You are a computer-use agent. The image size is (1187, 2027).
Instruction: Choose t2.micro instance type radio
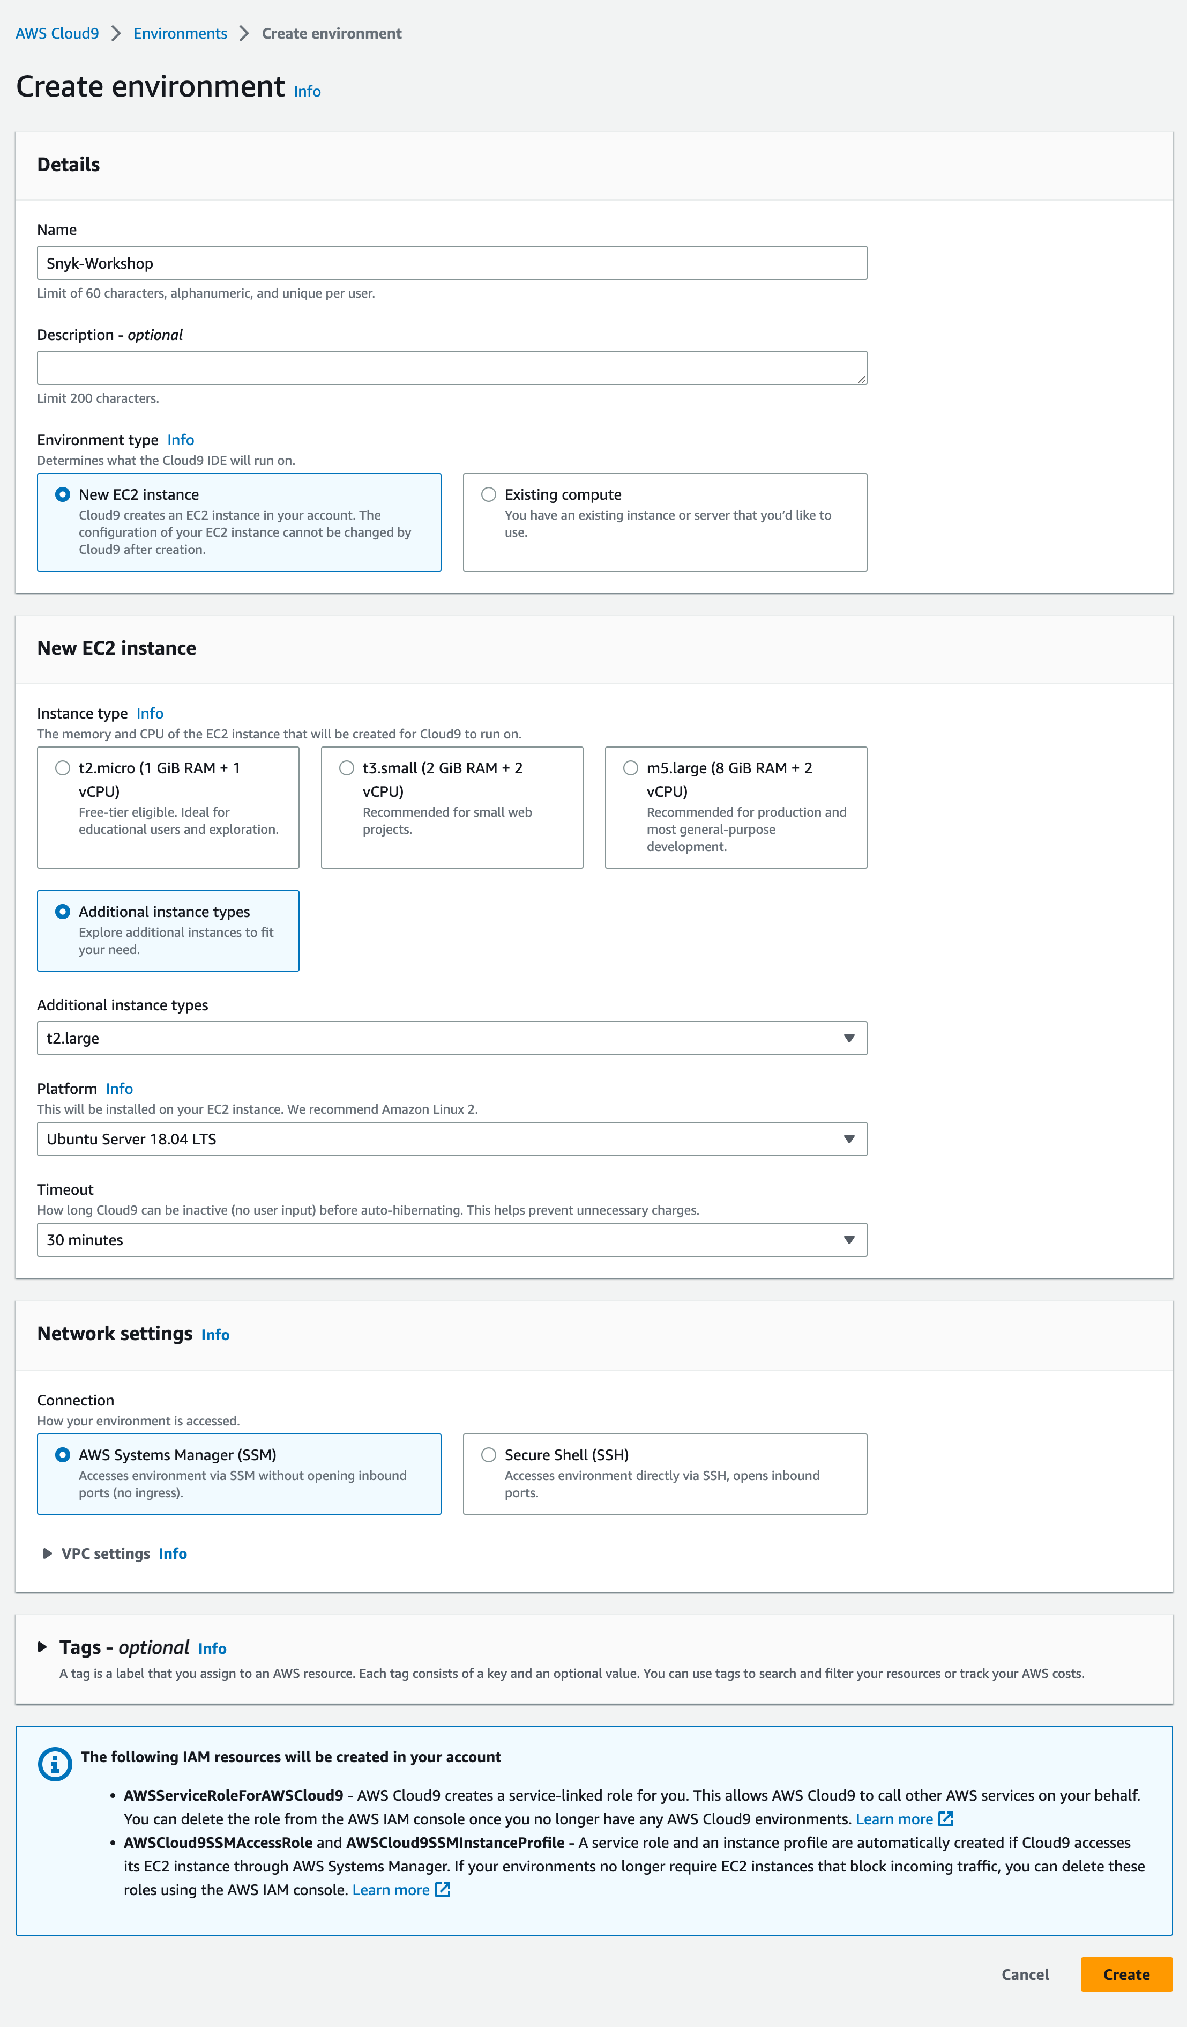click(63, 767)
